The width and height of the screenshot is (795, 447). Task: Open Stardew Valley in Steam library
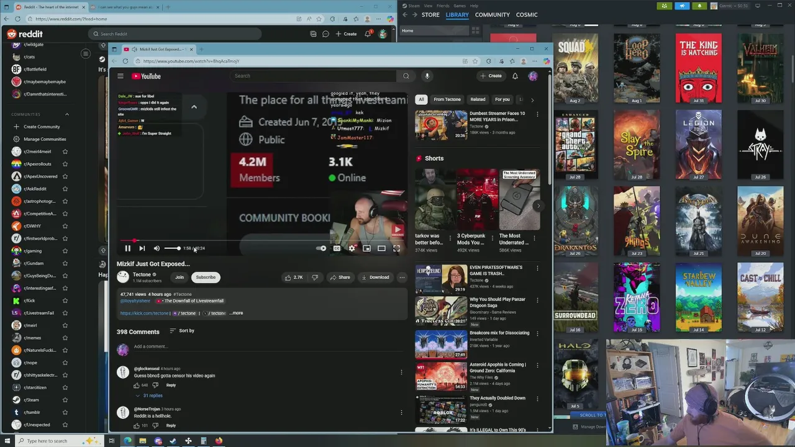pyautogui.click(x=699, y=297)
